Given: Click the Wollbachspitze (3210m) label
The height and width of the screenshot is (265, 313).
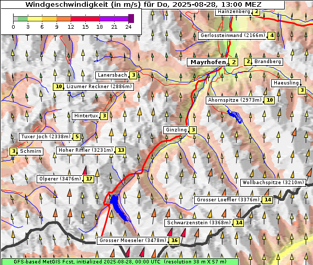Looking at the screenshot, I should 273,183.
